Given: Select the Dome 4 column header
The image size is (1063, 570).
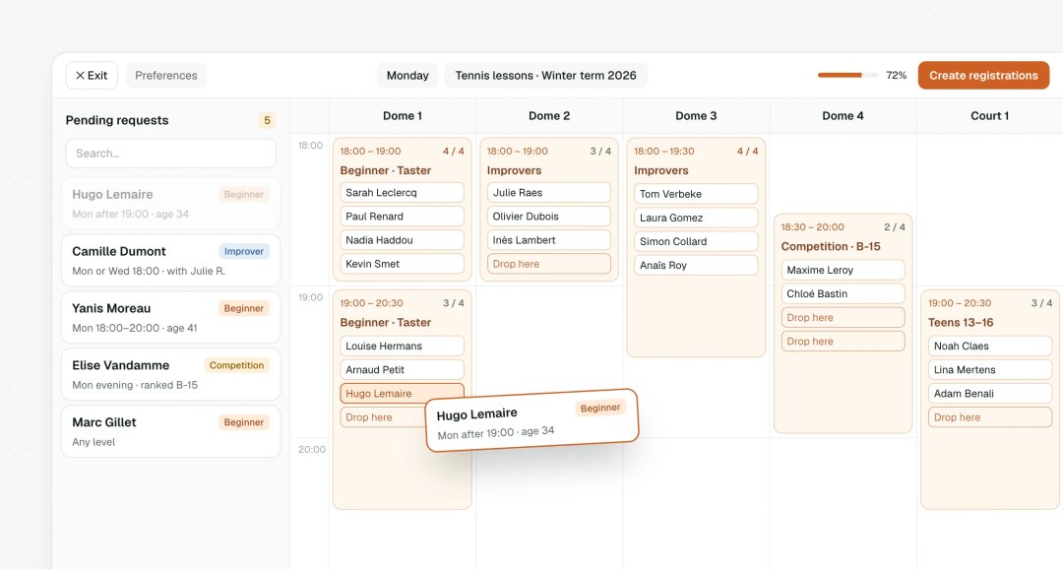Looking at the screenshot, I should pyautogui.click(x=843, y=116).
